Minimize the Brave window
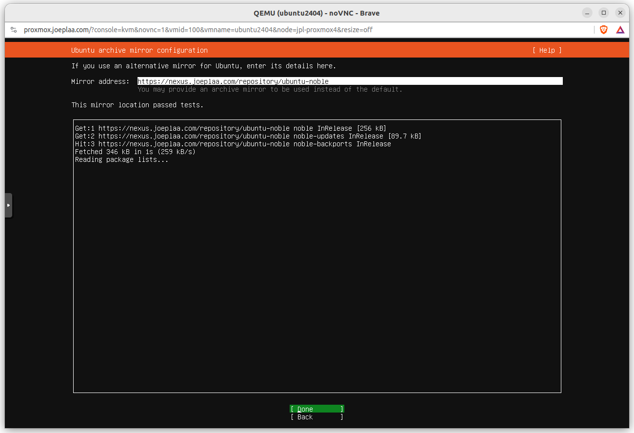Screen dimensions: 634x433 (x=588, y=13)
